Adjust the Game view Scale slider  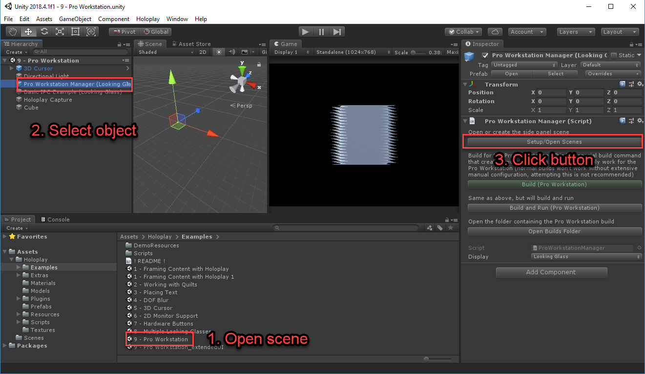414,52
